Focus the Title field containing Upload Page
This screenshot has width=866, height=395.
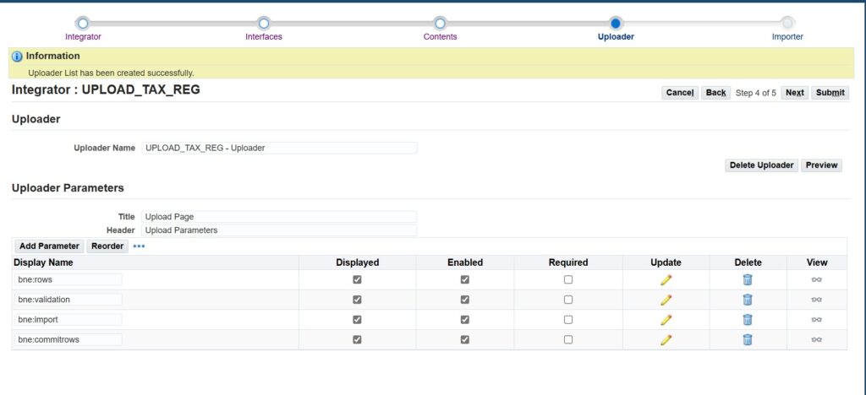(279, 217)
